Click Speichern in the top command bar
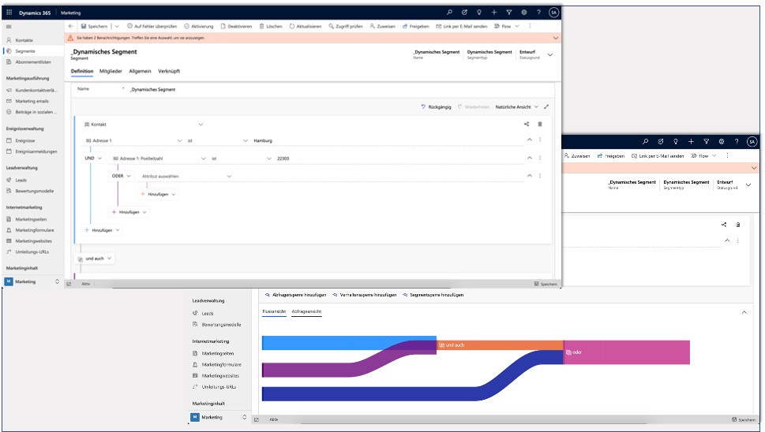The height and width of the screenshot is (432, 765). 94,26
